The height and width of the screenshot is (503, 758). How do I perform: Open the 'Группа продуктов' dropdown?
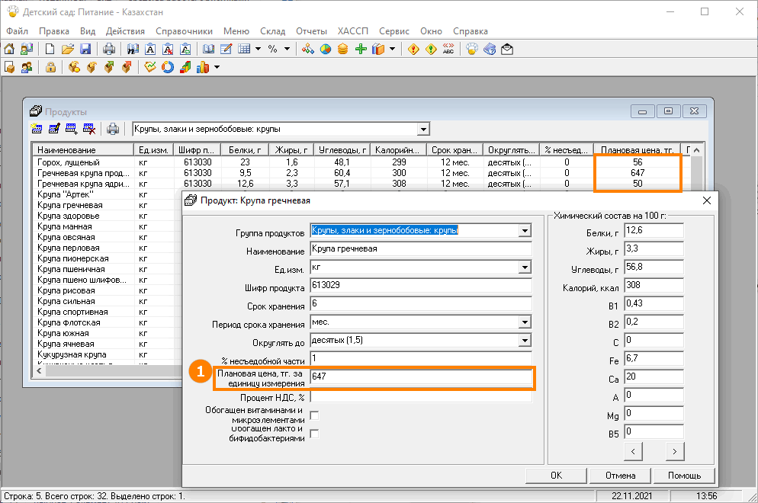[525, 230]
